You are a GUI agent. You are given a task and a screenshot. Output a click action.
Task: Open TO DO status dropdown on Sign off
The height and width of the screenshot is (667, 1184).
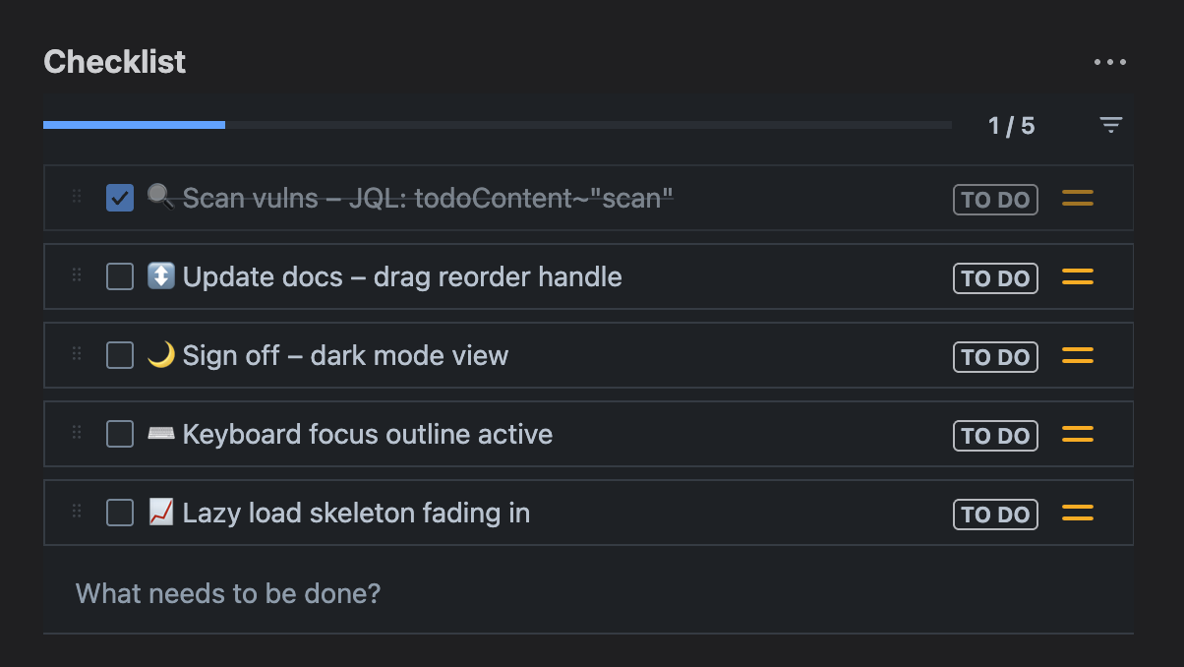tap(995, 357)
